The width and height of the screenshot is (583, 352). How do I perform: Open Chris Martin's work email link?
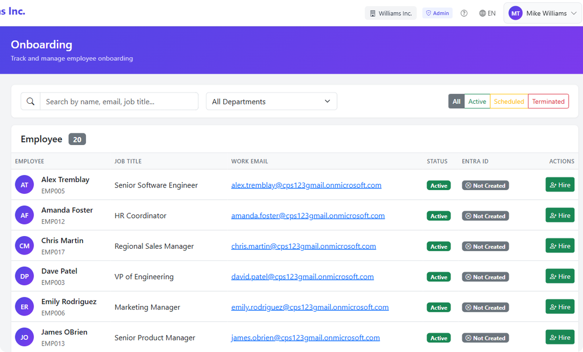pyautogui.click(x=303, y=246)
